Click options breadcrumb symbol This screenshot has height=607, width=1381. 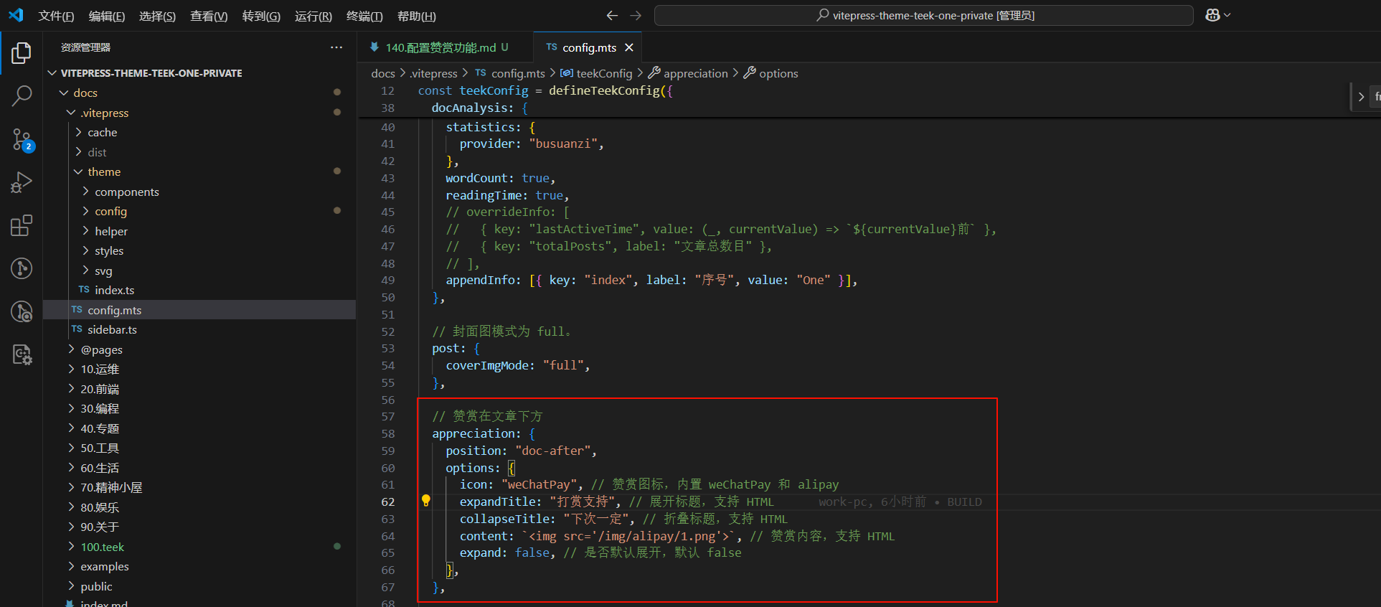point(771,73)
